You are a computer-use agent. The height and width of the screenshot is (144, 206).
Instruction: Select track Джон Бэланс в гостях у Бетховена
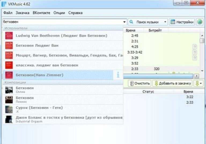pos(63,119)
